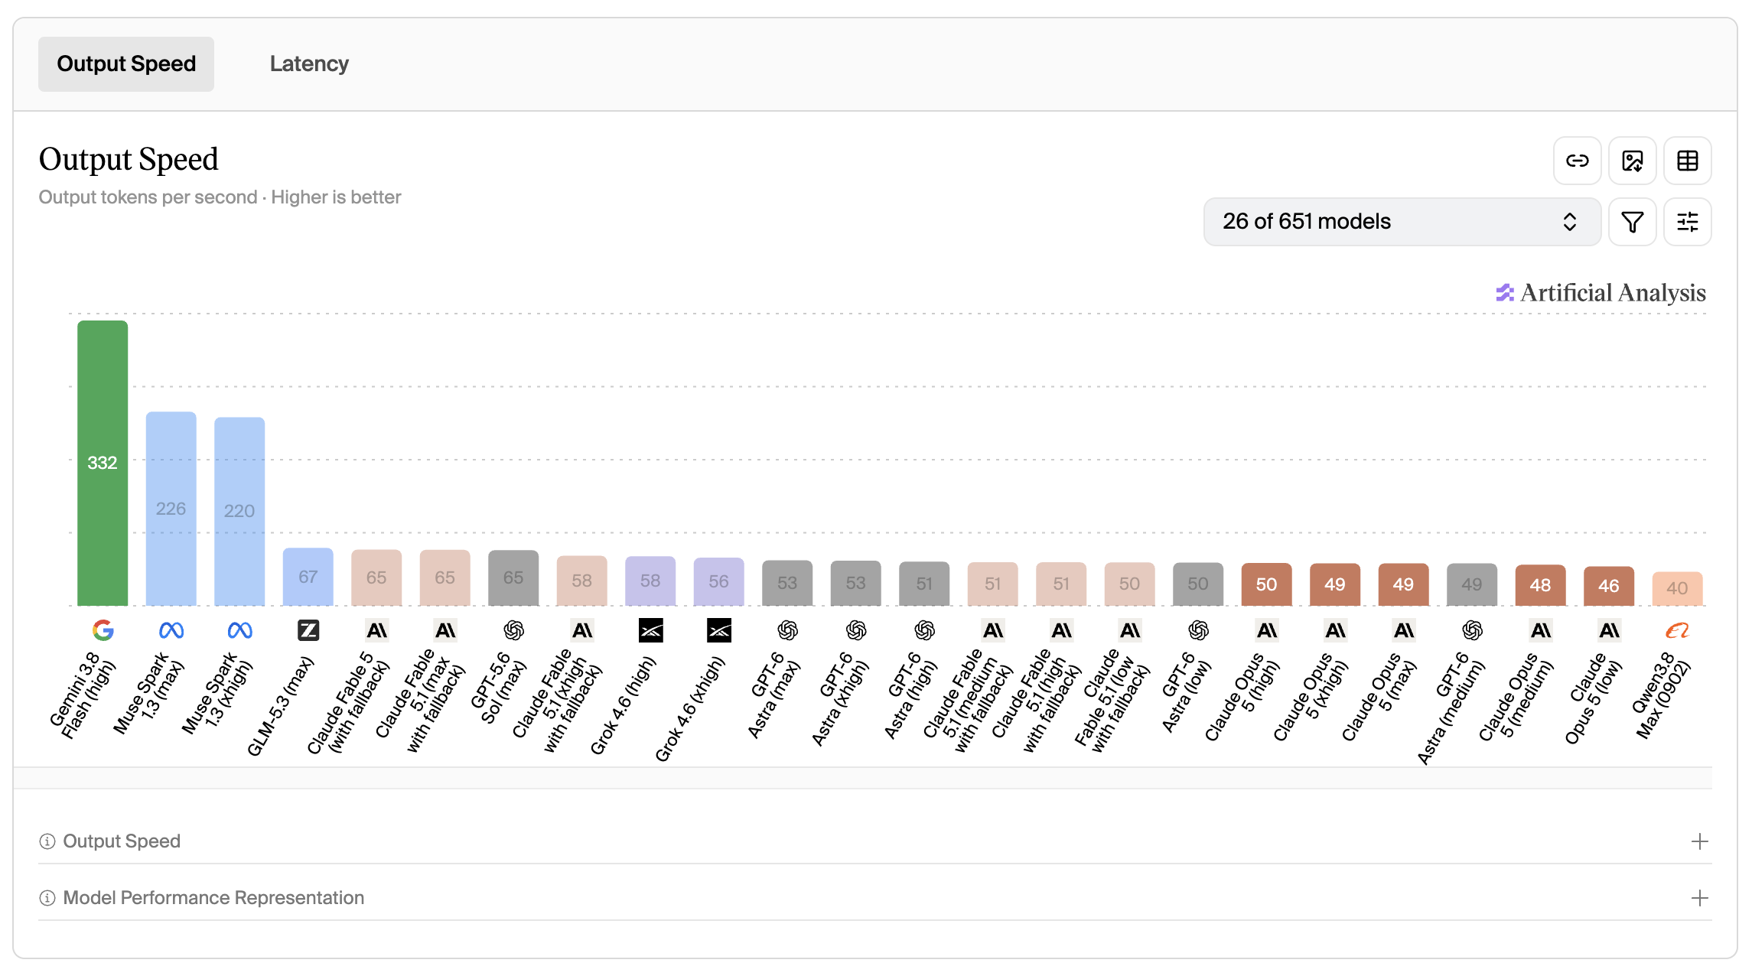
Task: Select the Muse Spark 1.3 (xhigh) bar showing 220
Action: pos(239,511)
